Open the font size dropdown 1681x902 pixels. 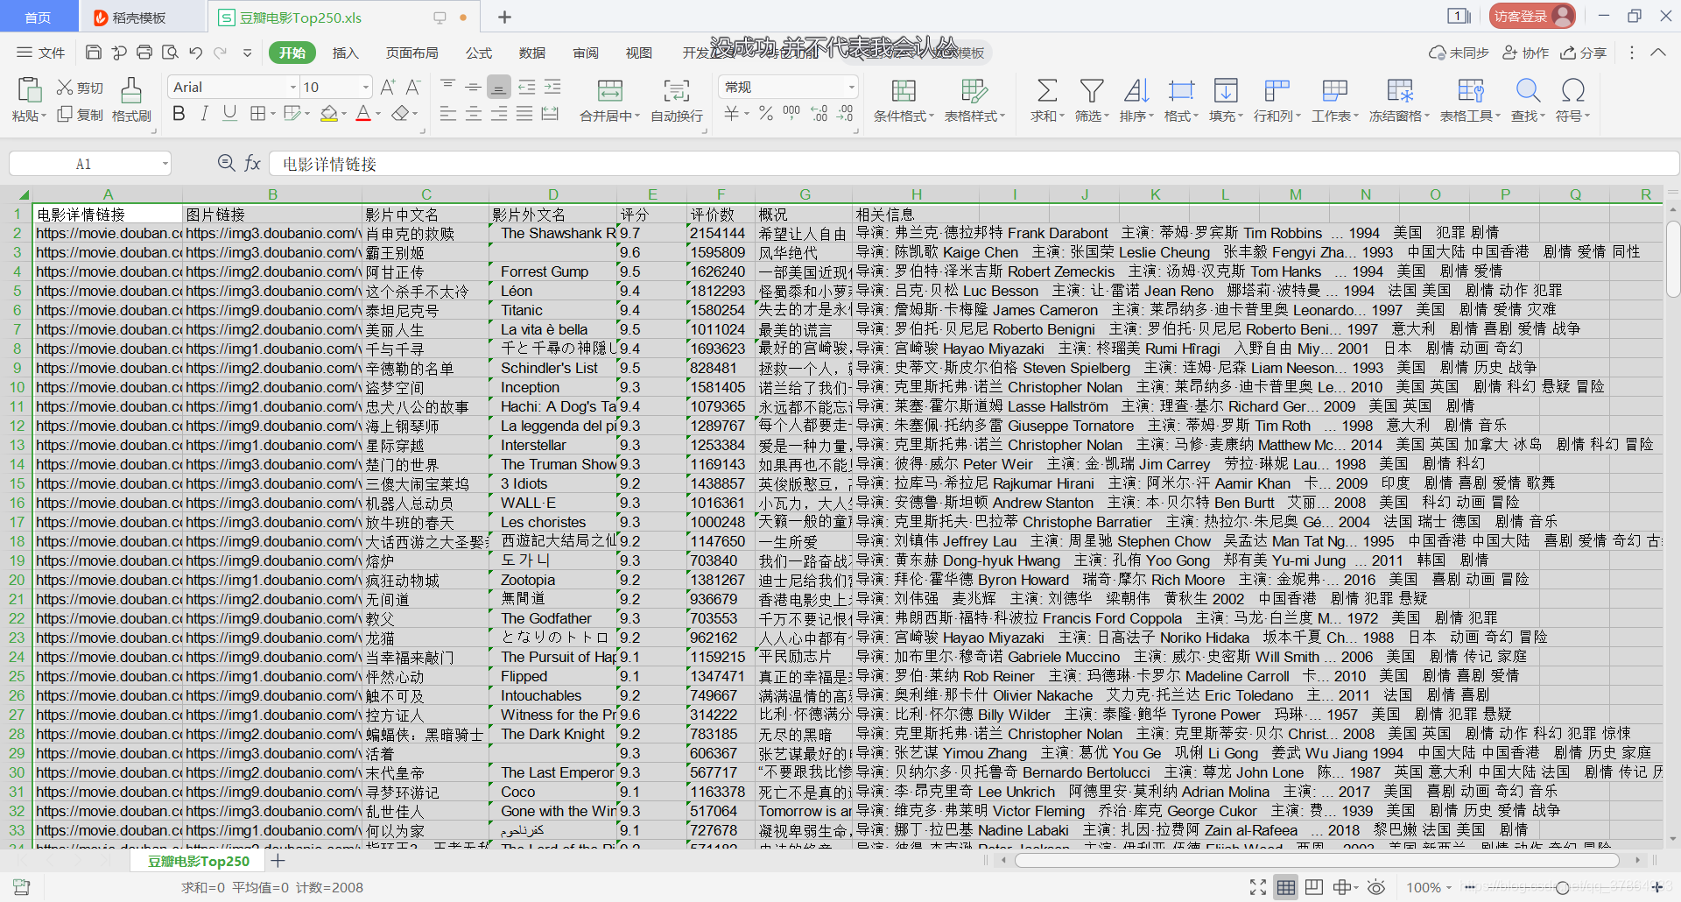[x=366, y=87]
